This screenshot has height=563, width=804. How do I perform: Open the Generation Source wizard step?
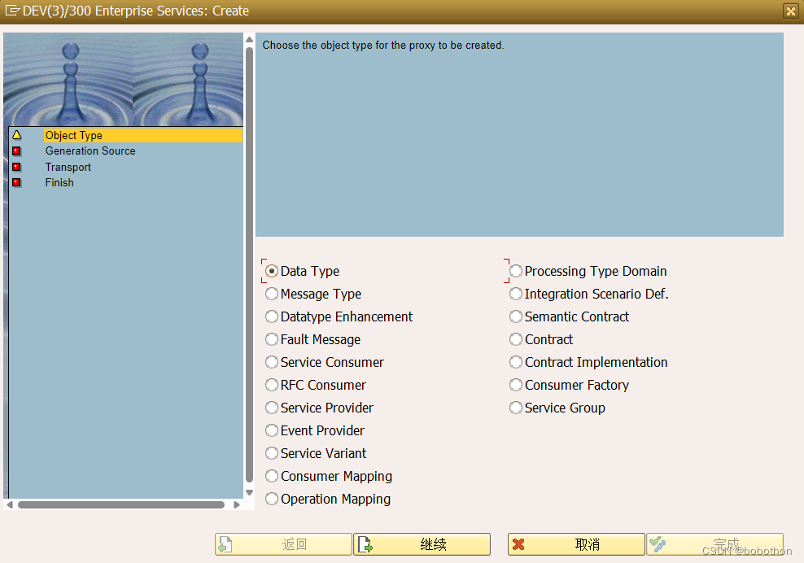pyautogui.click(x=90, y=151)
